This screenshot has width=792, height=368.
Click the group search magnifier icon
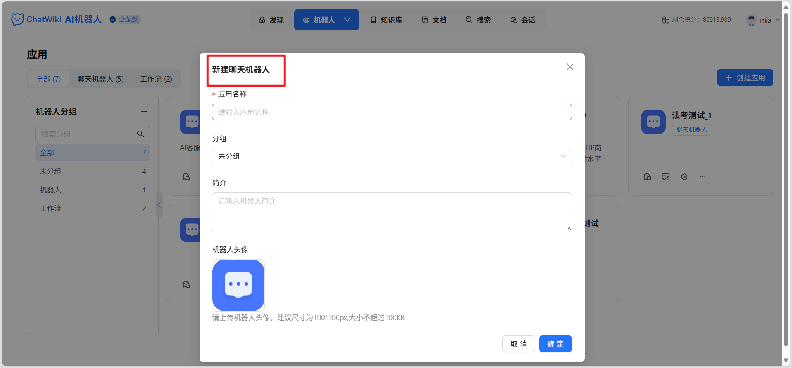click(x=141, y=134)
